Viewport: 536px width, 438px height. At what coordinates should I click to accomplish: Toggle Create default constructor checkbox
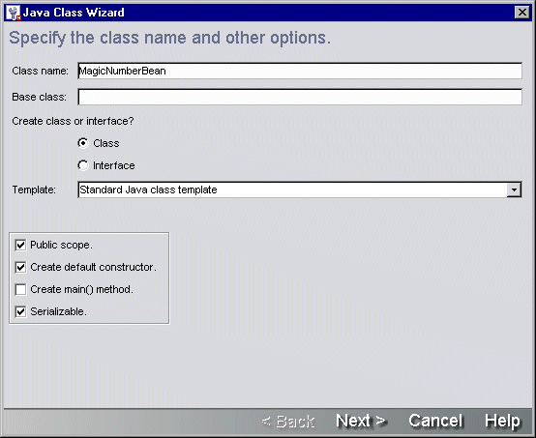coord(21,267)
